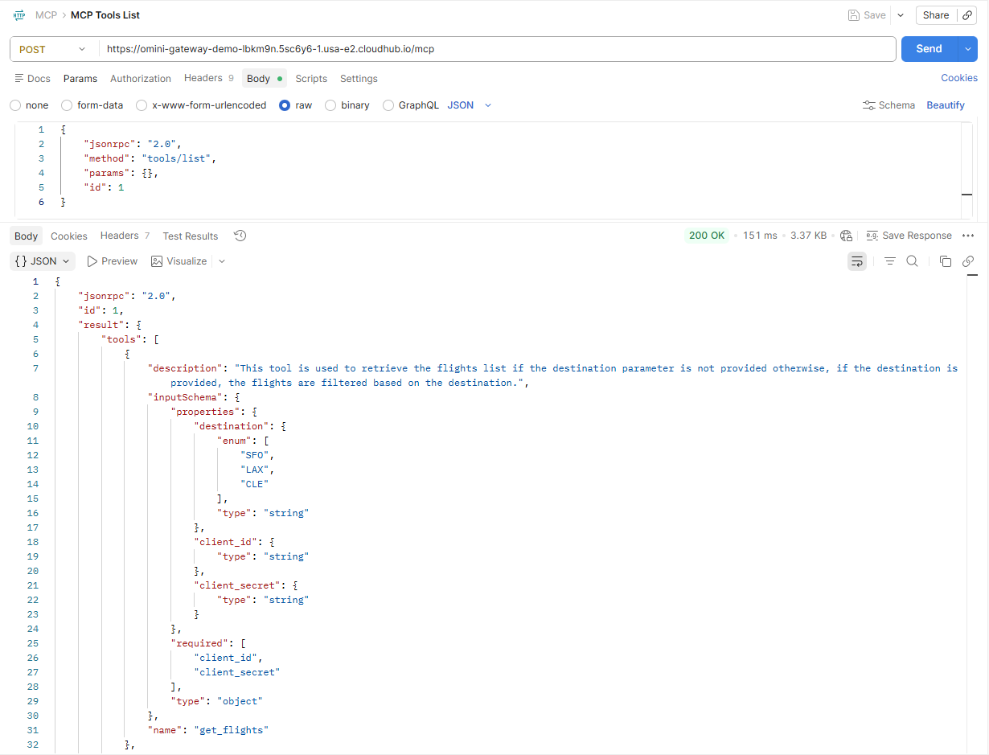Click the Save floppy disk icon

[x=854, y=15]
